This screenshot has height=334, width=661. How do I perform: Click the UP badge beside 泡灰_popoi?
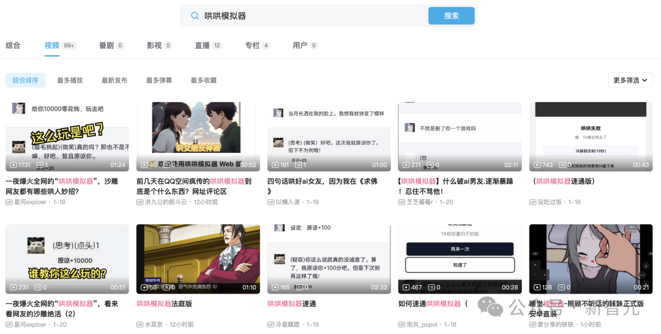[402, 325]
